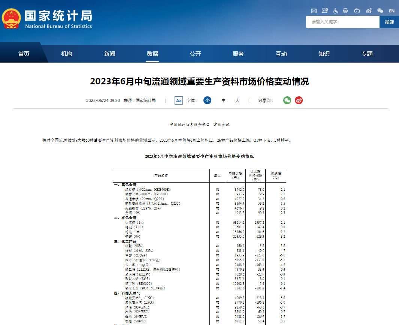Screen dimensions: 399x325
Task: Click the bold table caption above the table
Action: 199,156
